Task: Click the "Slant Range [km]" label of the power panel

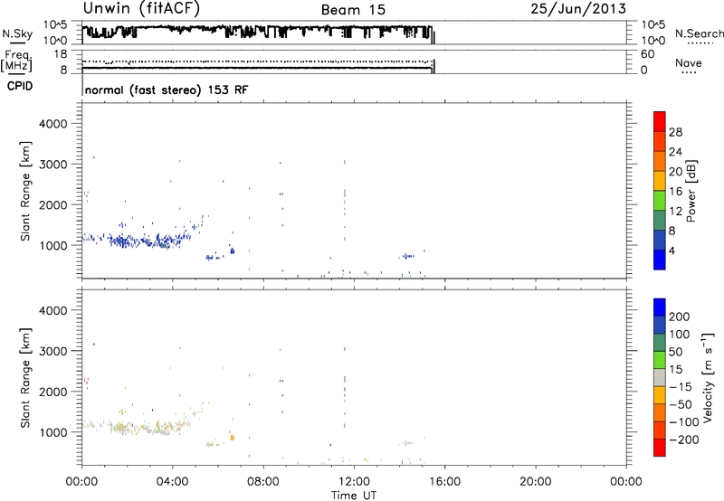Action: pos(25,191)
